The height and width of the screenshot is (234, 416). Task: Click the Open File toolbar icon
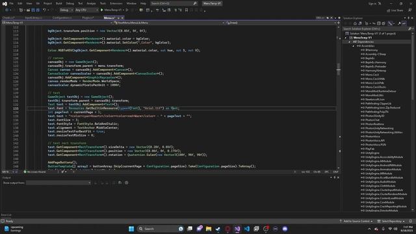28,10
